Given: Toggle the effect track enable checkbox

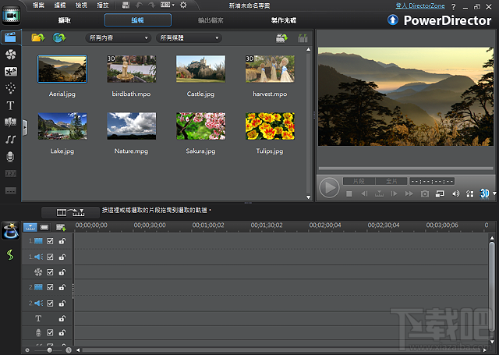Looking at the screenshot, I should tap(51, 272).
